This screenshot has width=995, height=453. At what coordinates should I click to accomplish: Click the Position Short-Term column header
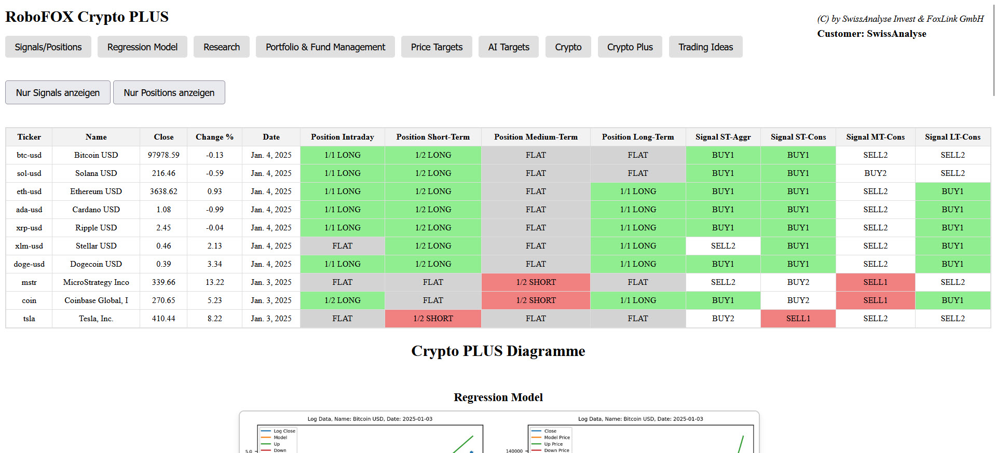tap(433, 137)
